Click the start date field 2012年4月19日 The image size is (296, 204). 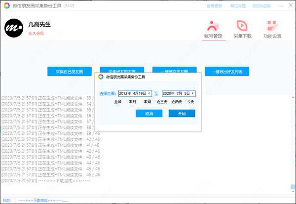tap(135, 93)
